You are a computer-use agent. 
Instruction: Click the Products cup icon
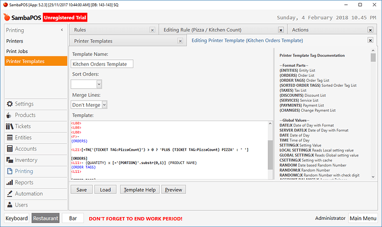[9, 115]
